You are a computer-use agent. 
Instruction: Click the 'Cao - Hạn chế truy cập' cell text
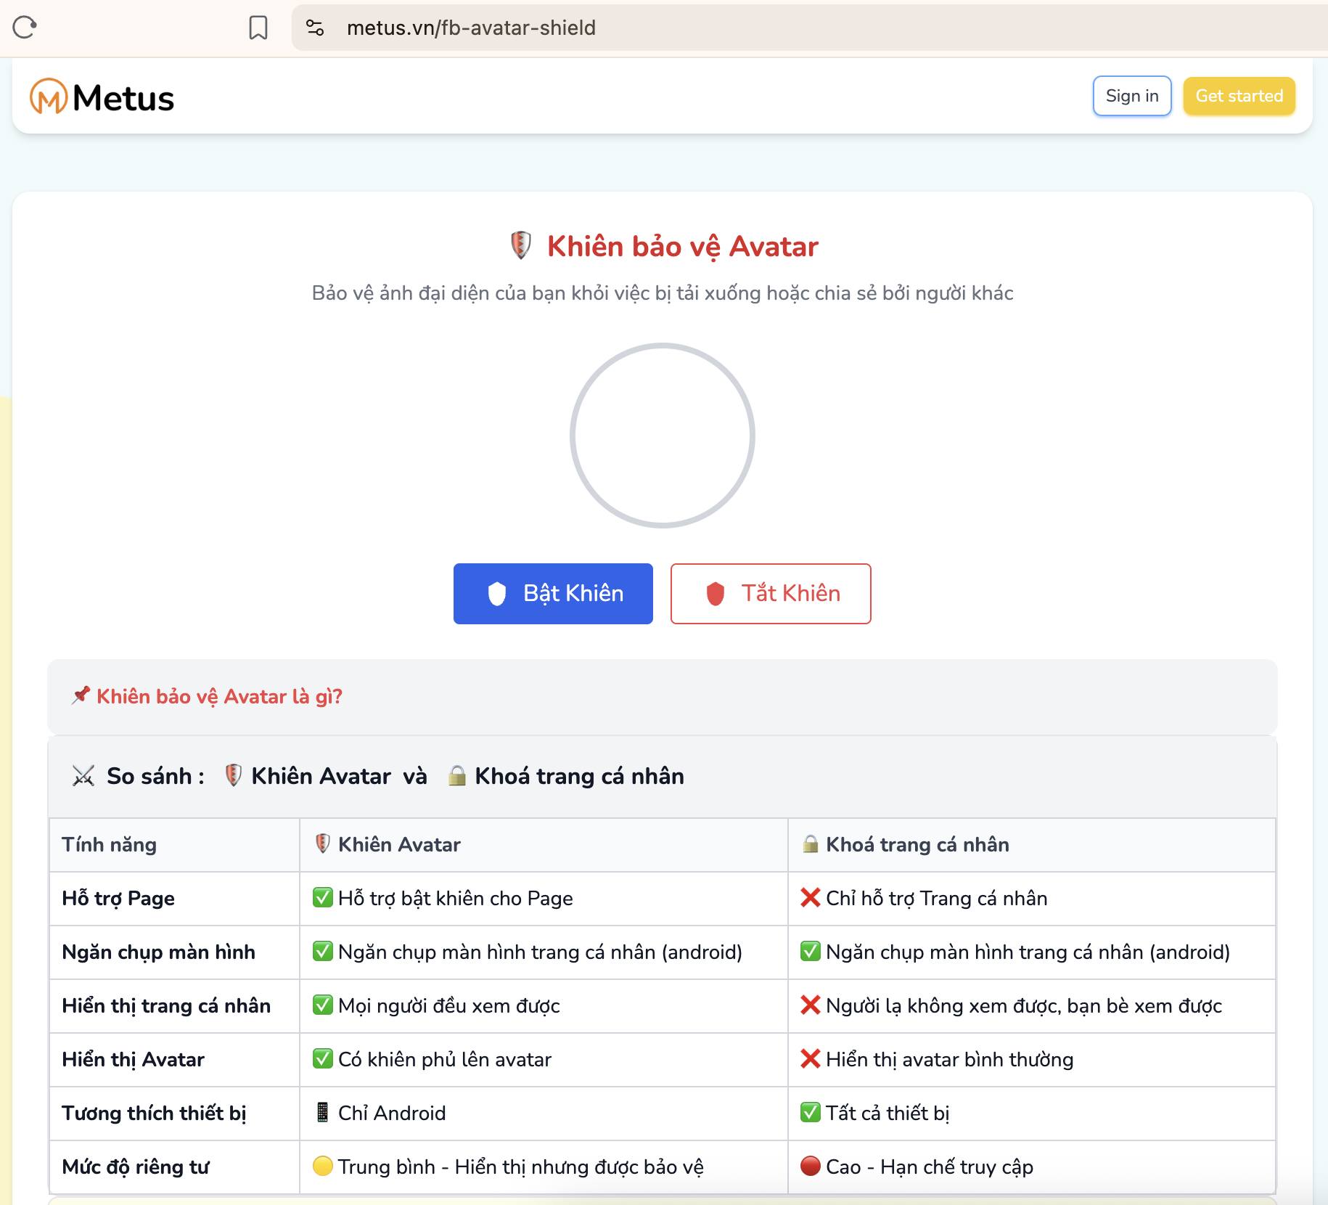pos(930,1167)
